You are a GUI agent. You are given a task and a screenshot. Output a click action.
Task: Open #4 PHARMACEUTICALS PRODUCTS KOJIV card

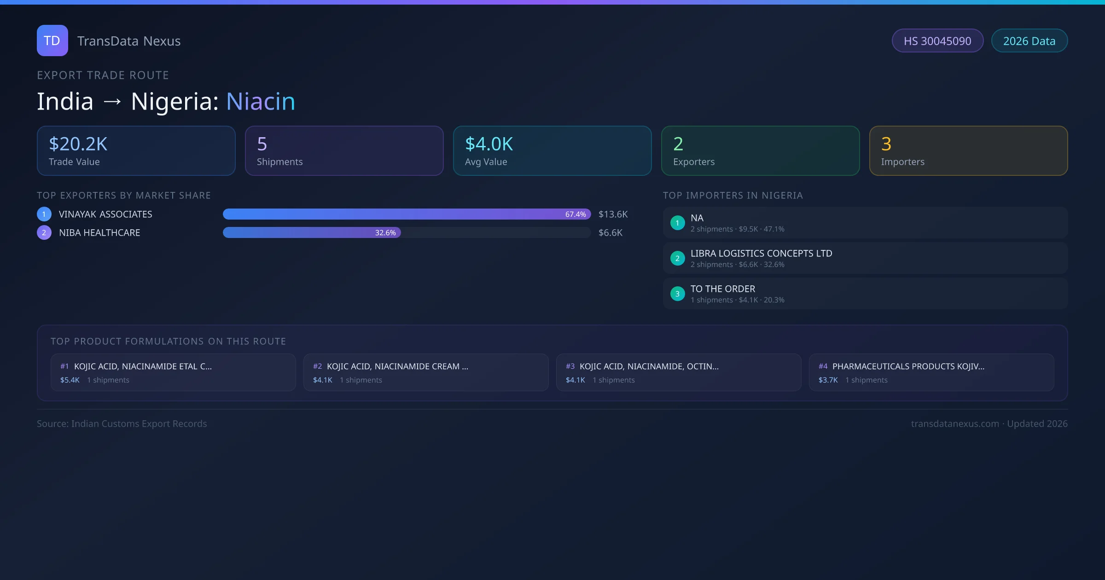[x=931, y=372]
